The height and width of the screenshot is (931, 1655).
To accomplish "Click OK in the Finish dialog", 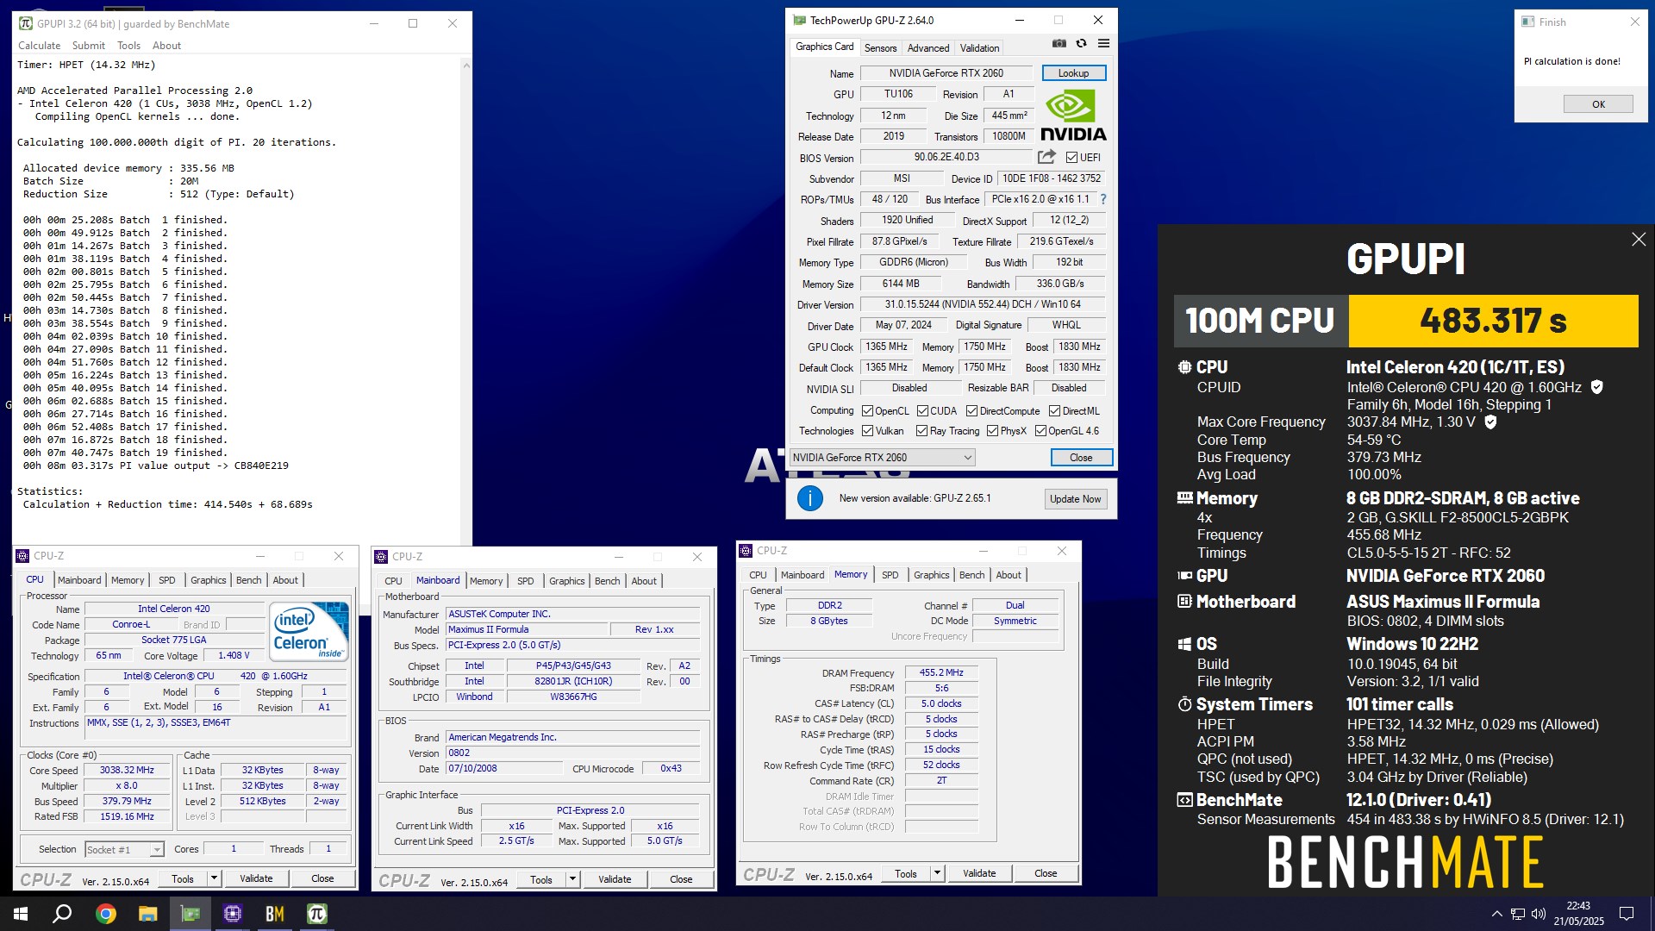I will 1598,104.
